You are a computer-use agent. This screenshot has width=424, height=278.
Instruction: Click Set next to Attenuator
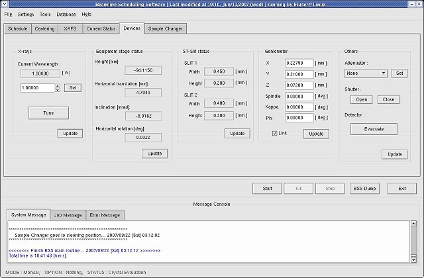click(399, 73)
